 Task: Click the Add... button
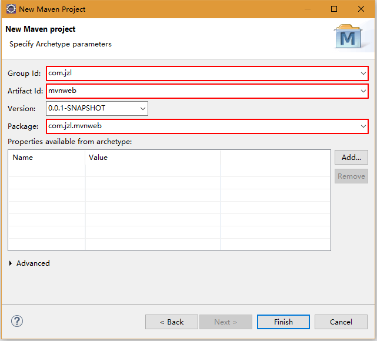[351, 158]
